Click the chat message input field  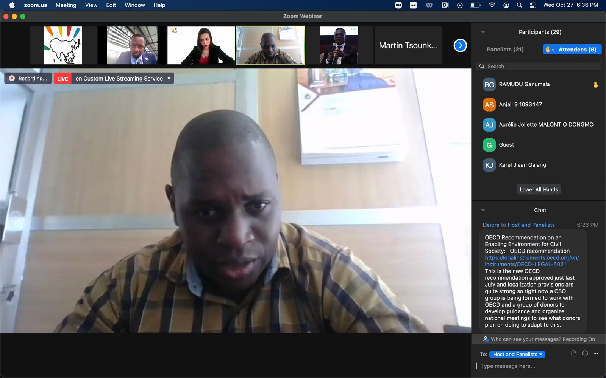[538, 366]
